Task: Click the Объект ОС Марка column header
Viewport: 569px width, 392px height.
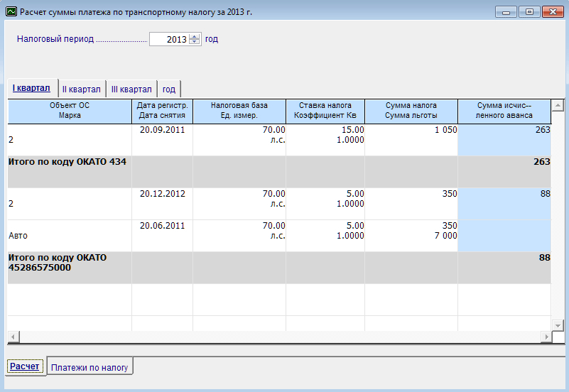Action: (70, 111)
